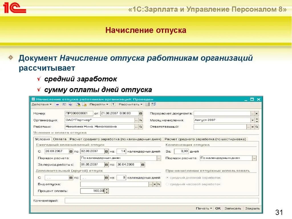Click ellipsis for annual vacation Порядок расчета

pos(159,158)
